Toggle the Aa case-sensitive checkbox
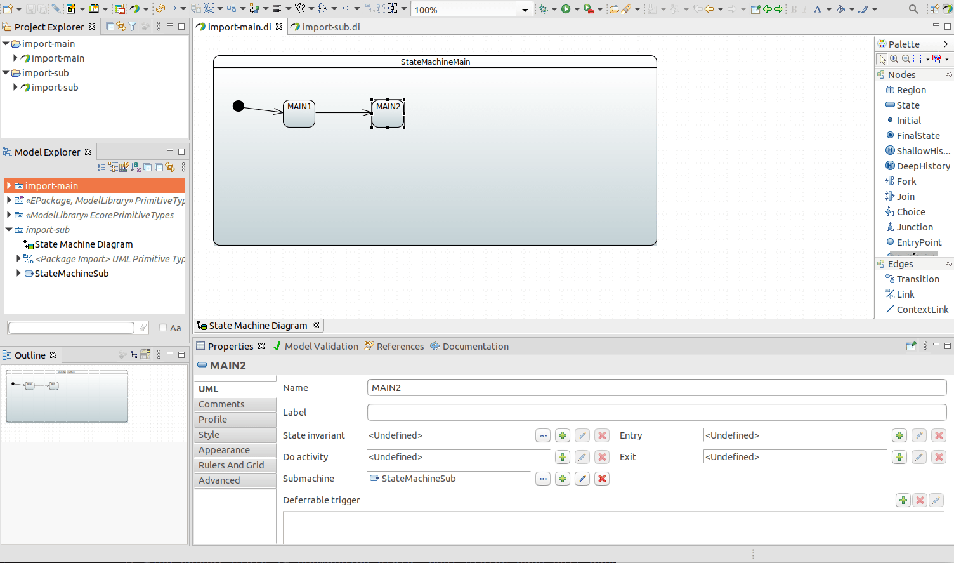 pos(163,328)
